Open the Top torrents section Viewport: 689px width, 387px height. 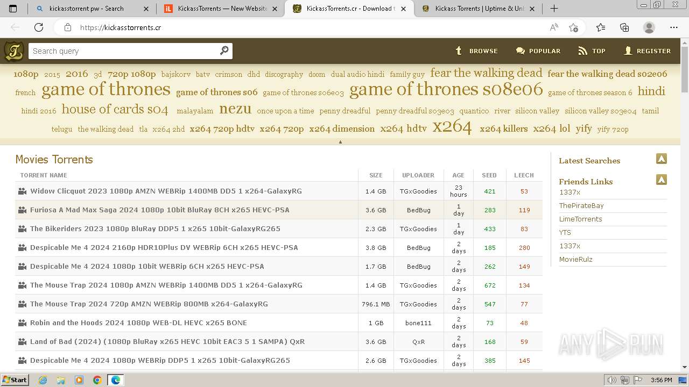[592, 51]
